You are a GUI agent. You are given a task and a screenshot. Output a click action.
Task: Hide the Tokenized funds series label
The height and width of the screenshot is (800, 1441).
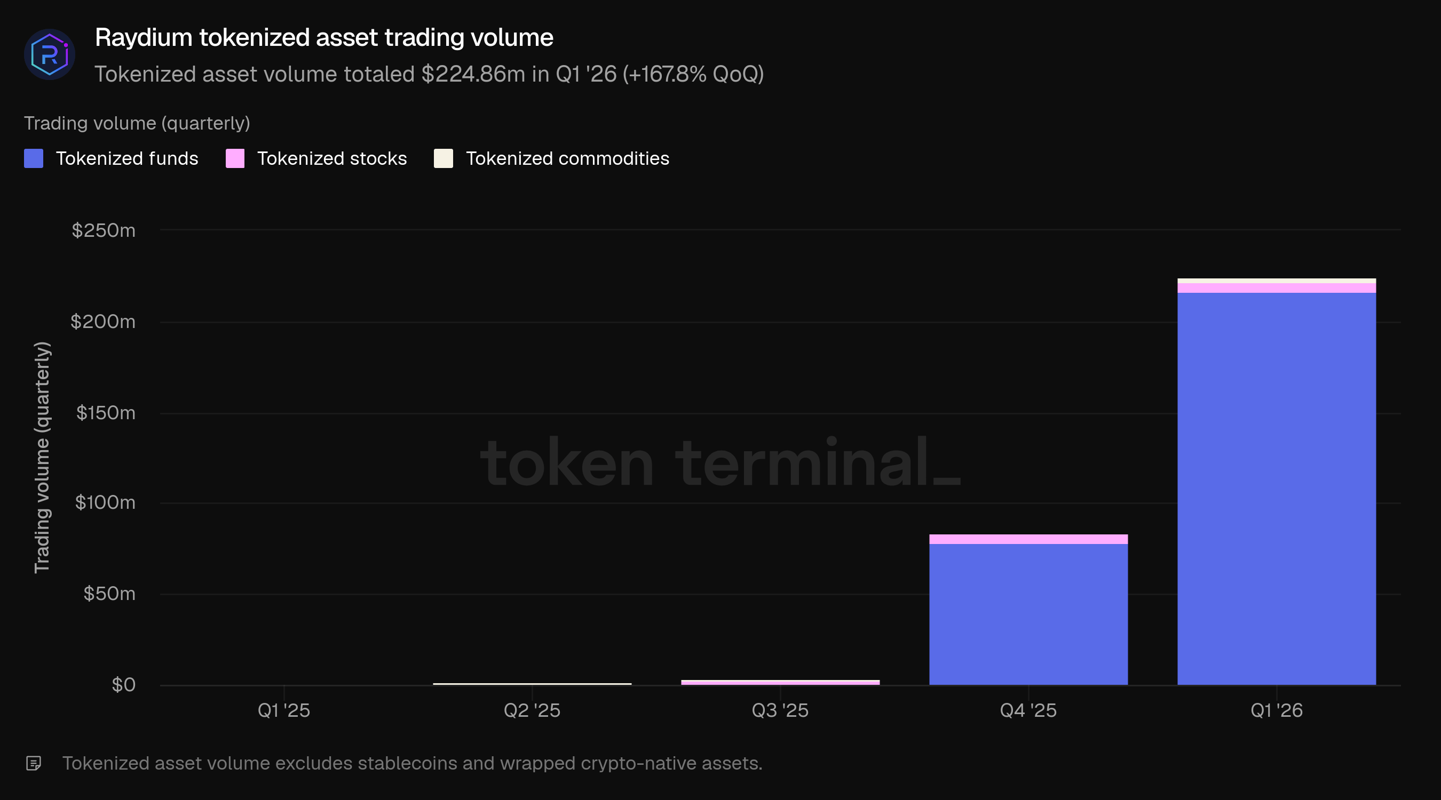pos(127,158)
